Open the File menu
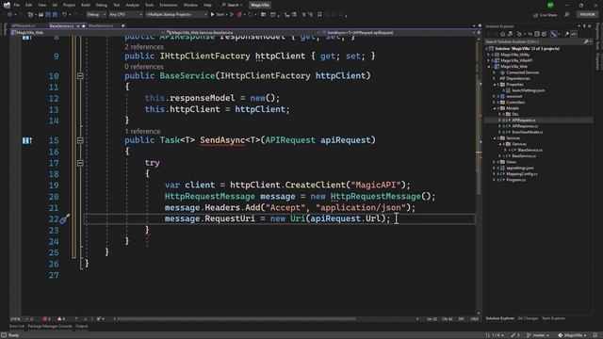 (x=17, y=5)
